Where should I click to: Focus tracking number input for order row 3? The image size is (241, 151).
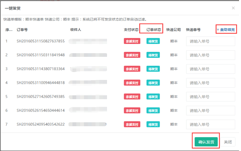click(x=211, y=69)
